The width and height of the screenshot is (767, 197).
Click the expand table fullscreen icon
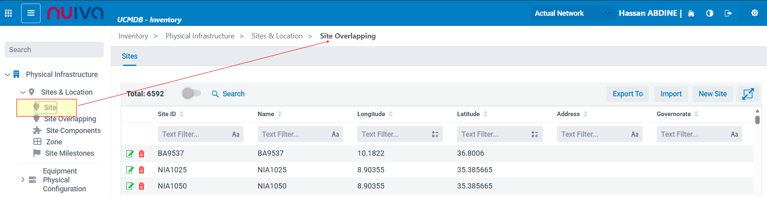[748, 94]
